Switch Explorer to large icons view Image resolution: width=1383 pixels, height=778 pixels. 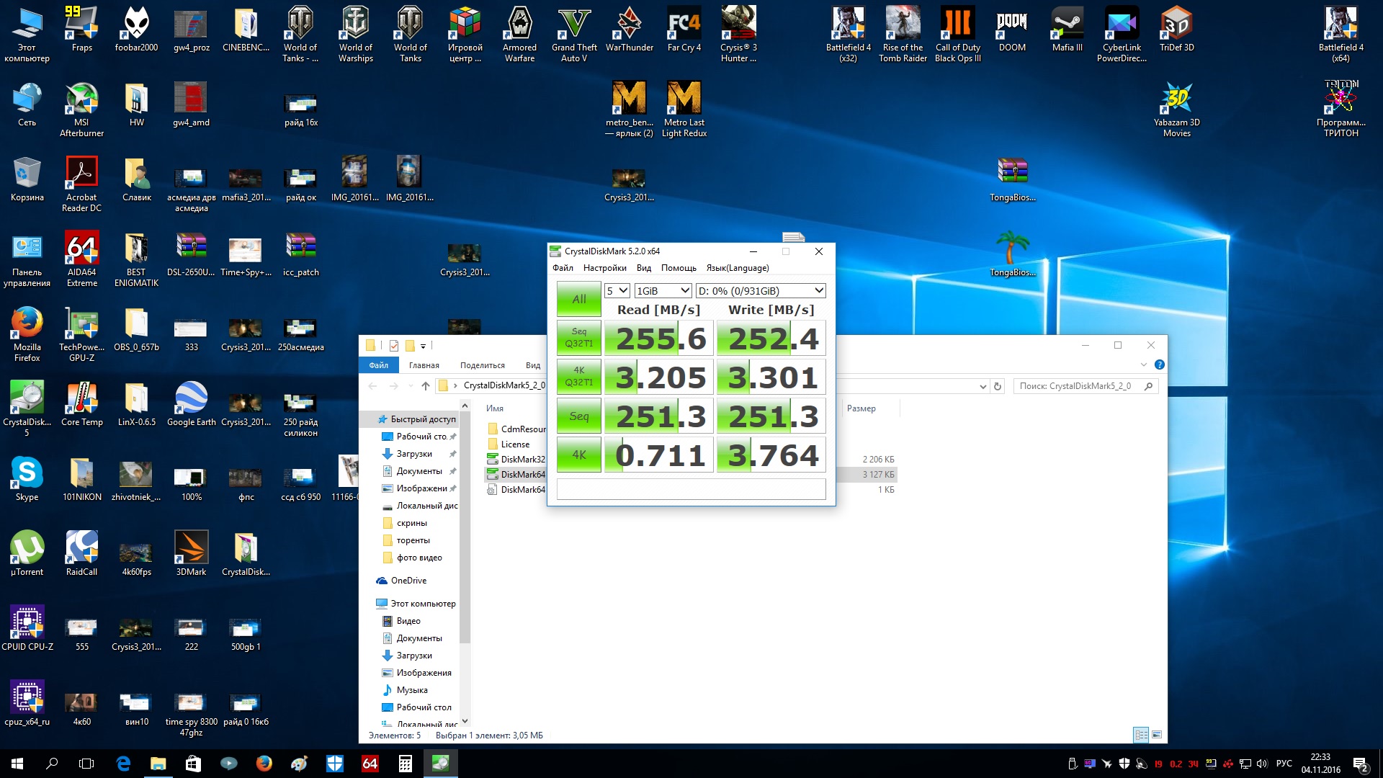1157,735
